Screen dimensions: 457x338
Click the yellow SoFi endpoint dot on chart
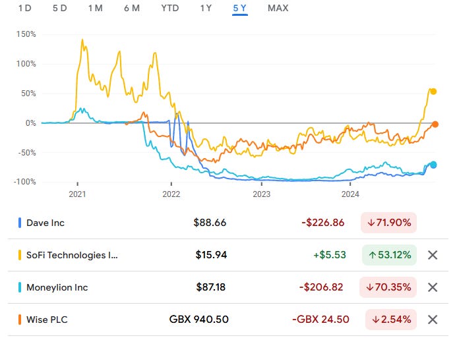coord(433,92)
